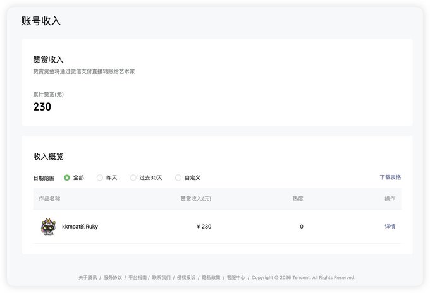This screenshot has height=293, width=430.
Task: Click the ¥ 230 income cell
Action: [204, 227]
